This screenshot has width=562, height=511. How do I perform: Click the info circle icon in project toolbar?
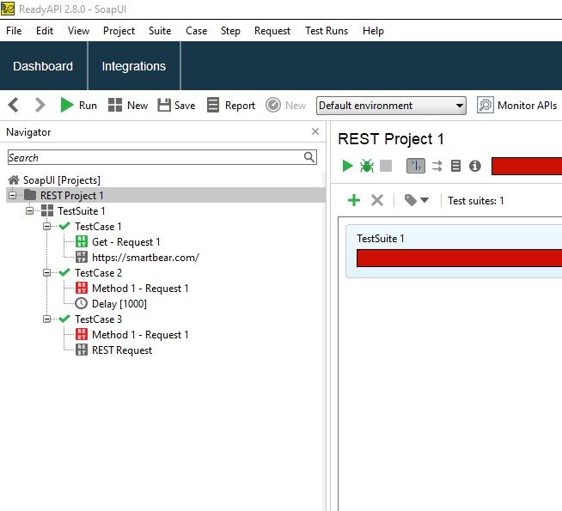474,166
